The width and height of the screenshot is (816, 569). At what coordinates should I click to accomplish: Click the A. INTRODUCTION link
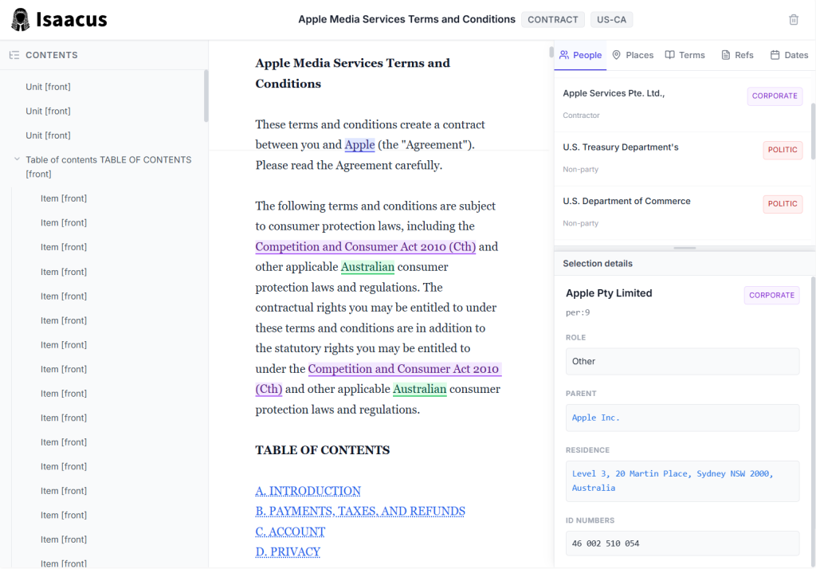pyautogui.click(x=308, y=491)
